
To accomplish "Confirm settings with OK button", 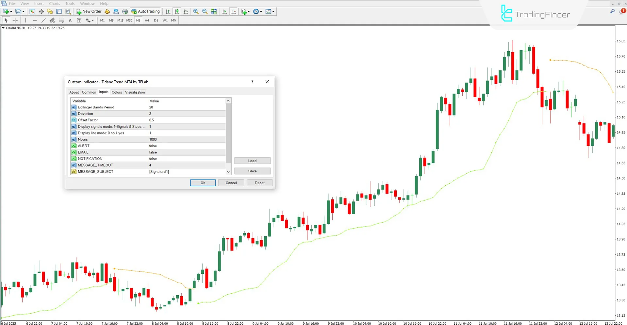I will coord(203,183).
